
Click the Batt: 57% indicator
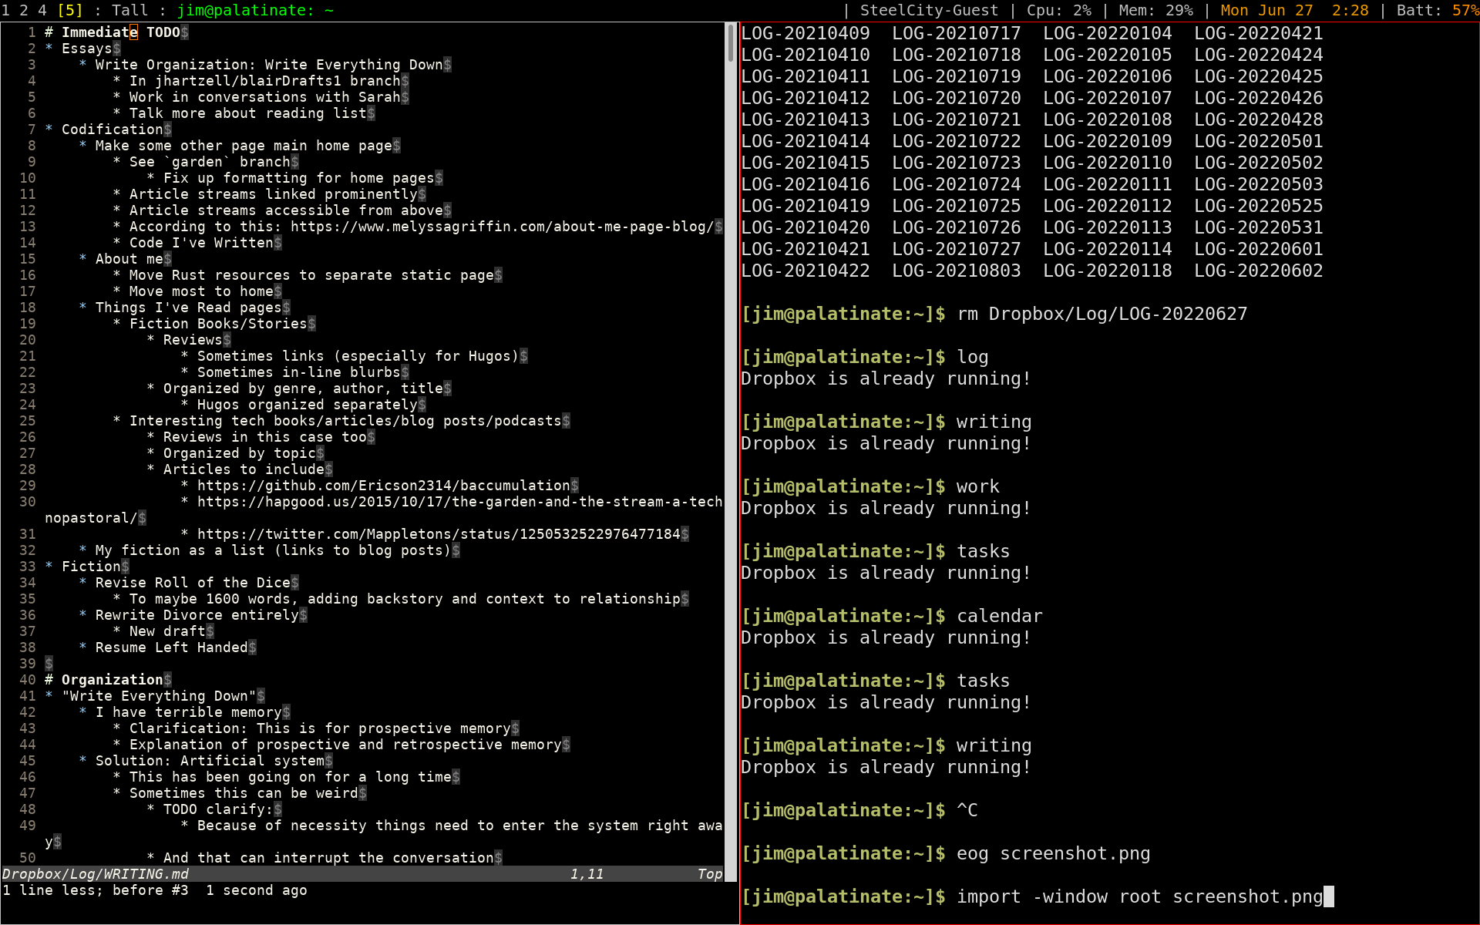(1438, 10)
